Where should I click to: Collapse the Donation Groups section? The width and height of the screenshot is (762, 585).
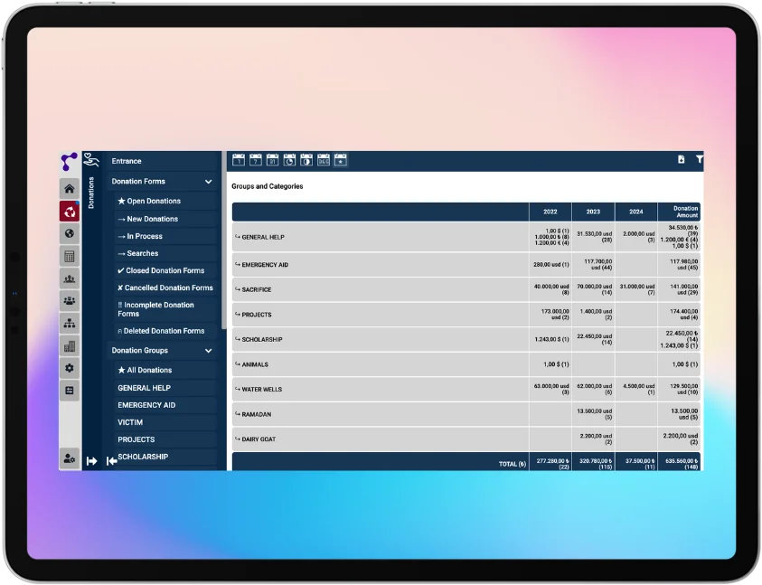pyautogui.click(x=209, y=351)
